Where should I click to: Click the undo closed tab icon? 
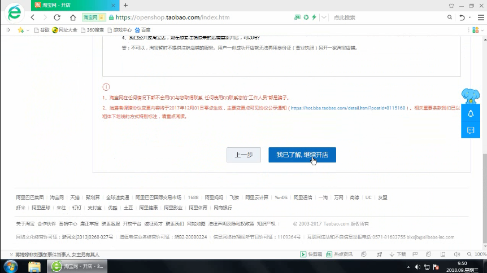point(462,17)
